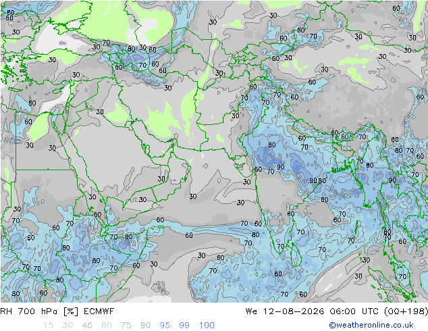Click the legend value 30 in gray
Image resolution: width=428 pixels, height=331 pixels.
68,325
